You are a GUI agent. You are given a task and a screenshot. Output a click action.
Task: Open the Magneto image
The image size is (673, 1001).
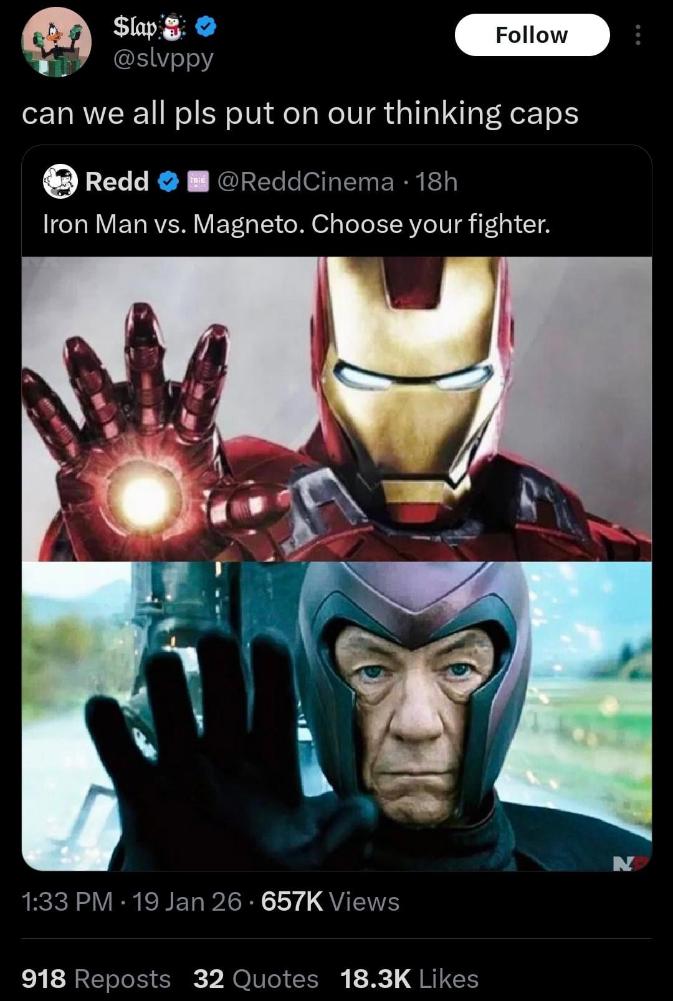click(x=336, y=716)
